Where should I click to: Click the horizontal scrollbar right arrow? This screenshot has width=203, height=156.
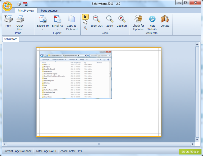click(193, 144)
